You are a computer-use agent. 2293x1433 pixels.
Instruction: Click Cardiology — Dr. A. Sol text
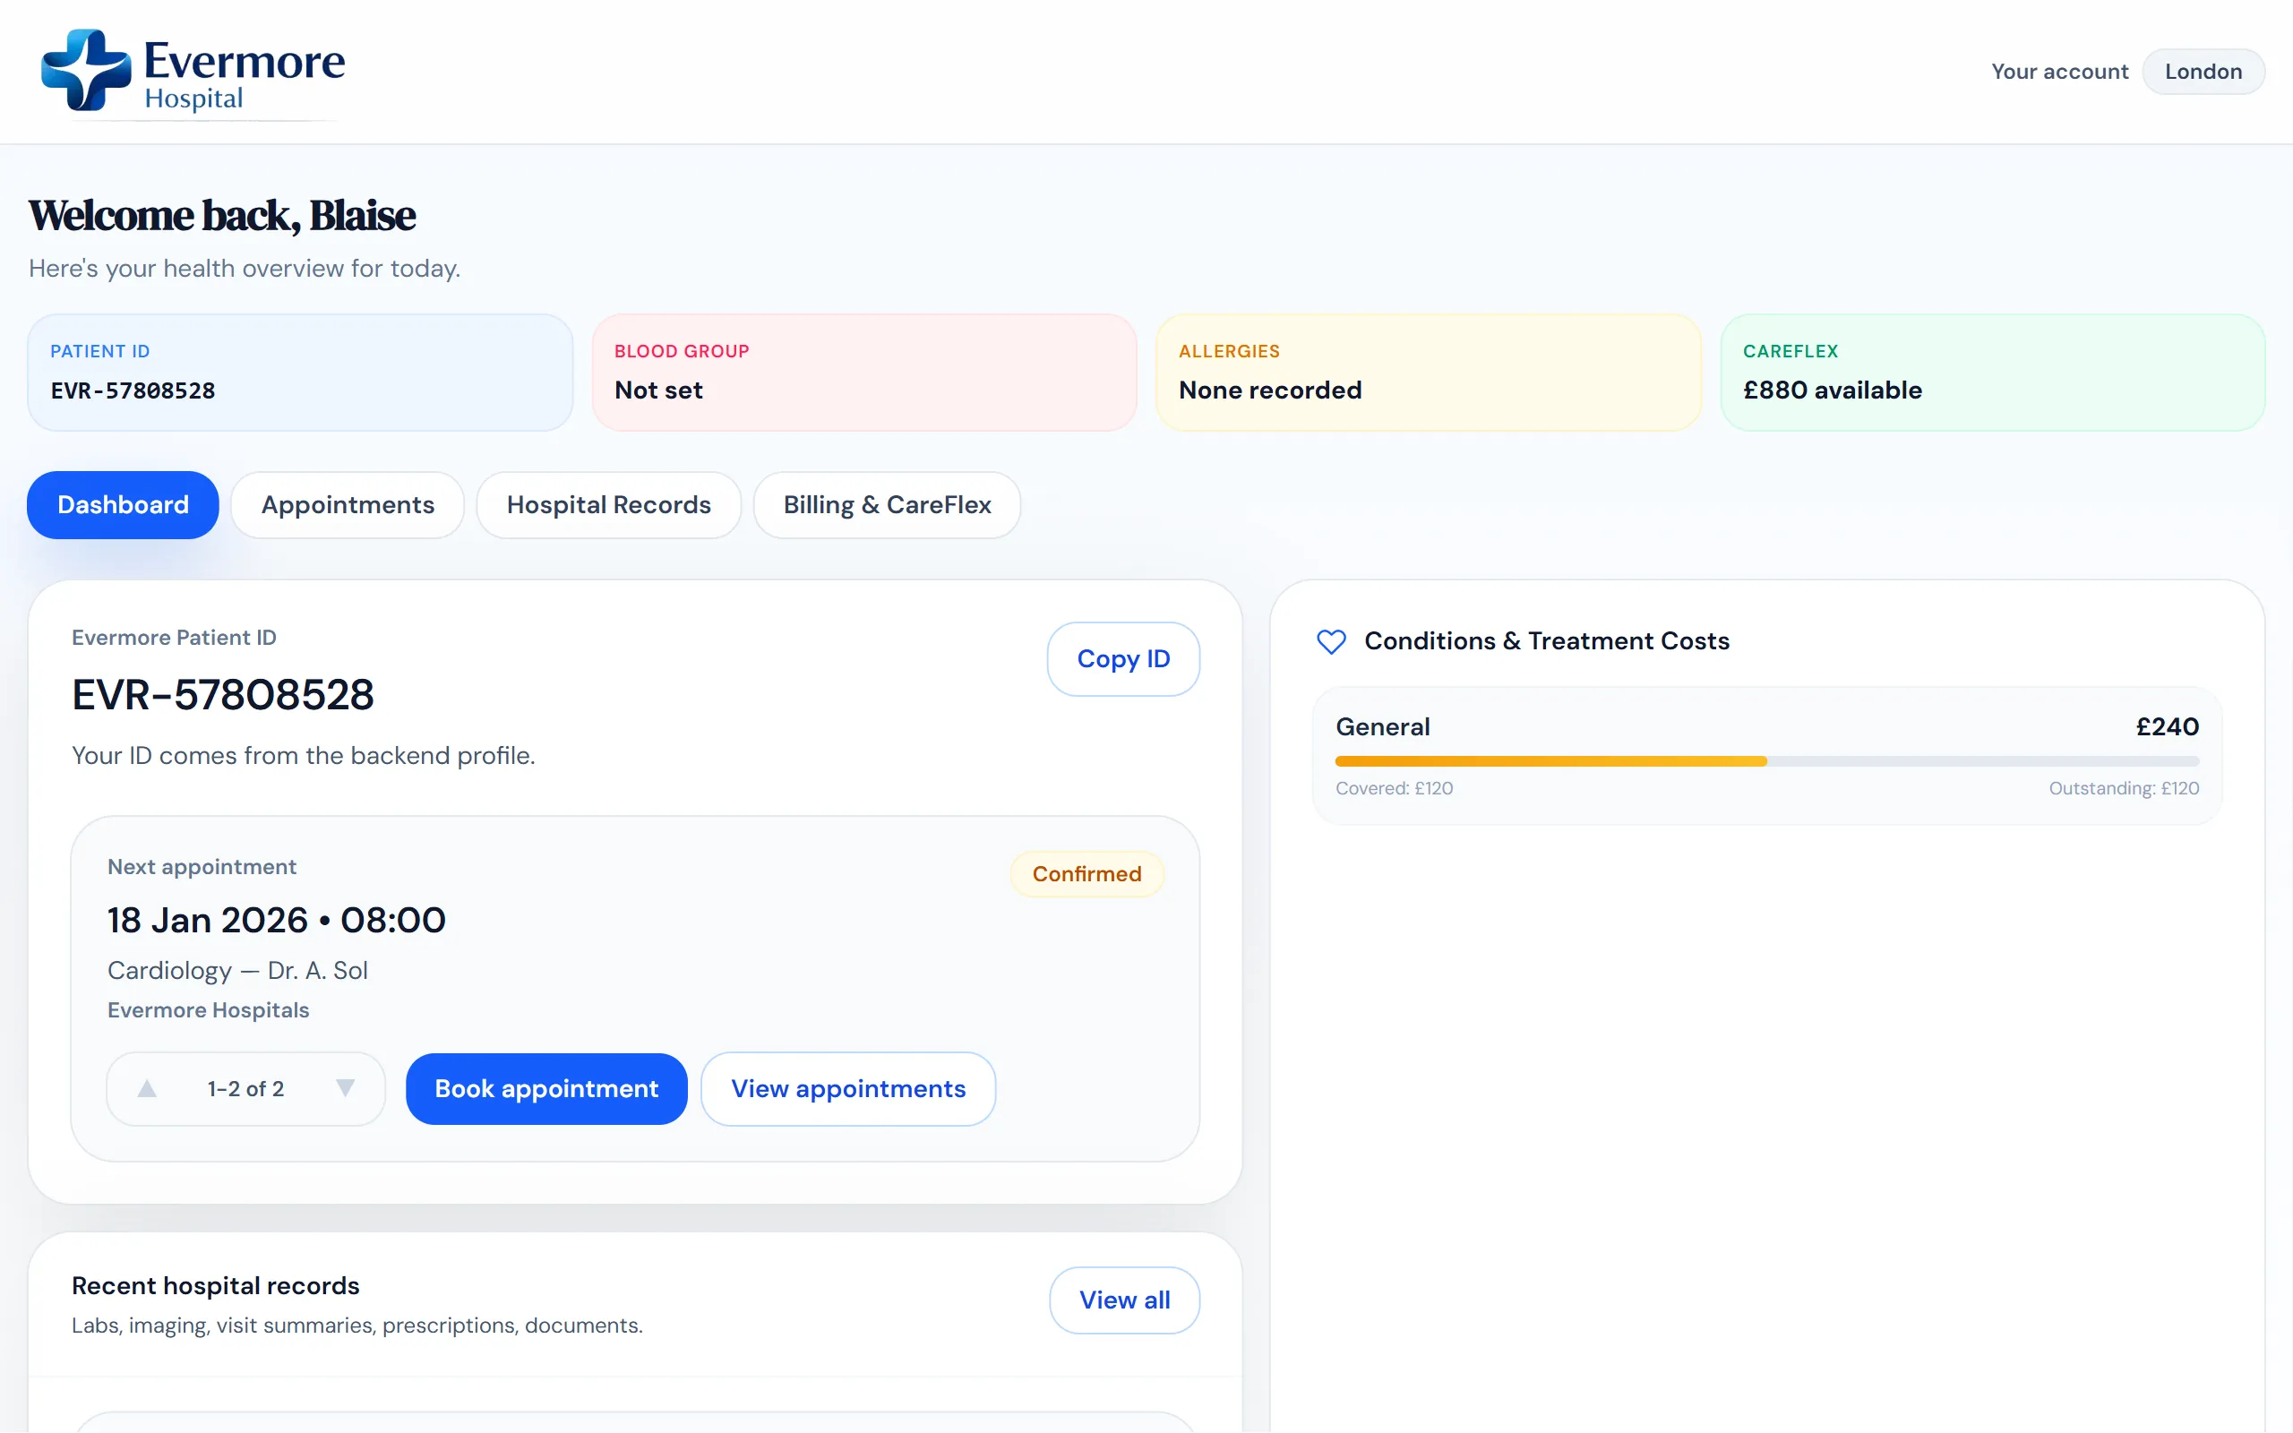point(236,971)
